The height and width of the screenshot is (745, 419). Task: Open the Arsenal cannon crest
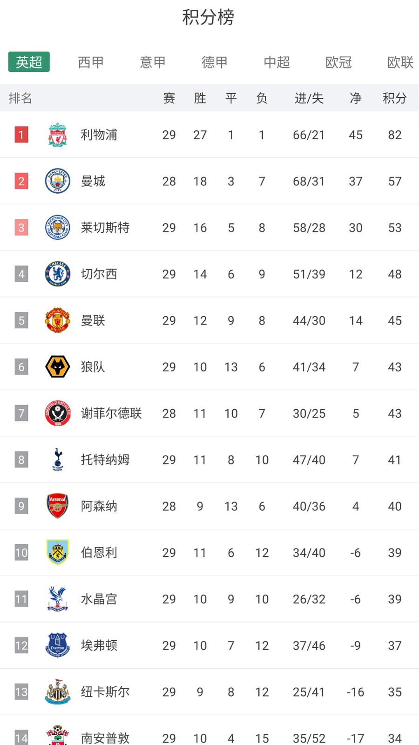tap(58, 506)
